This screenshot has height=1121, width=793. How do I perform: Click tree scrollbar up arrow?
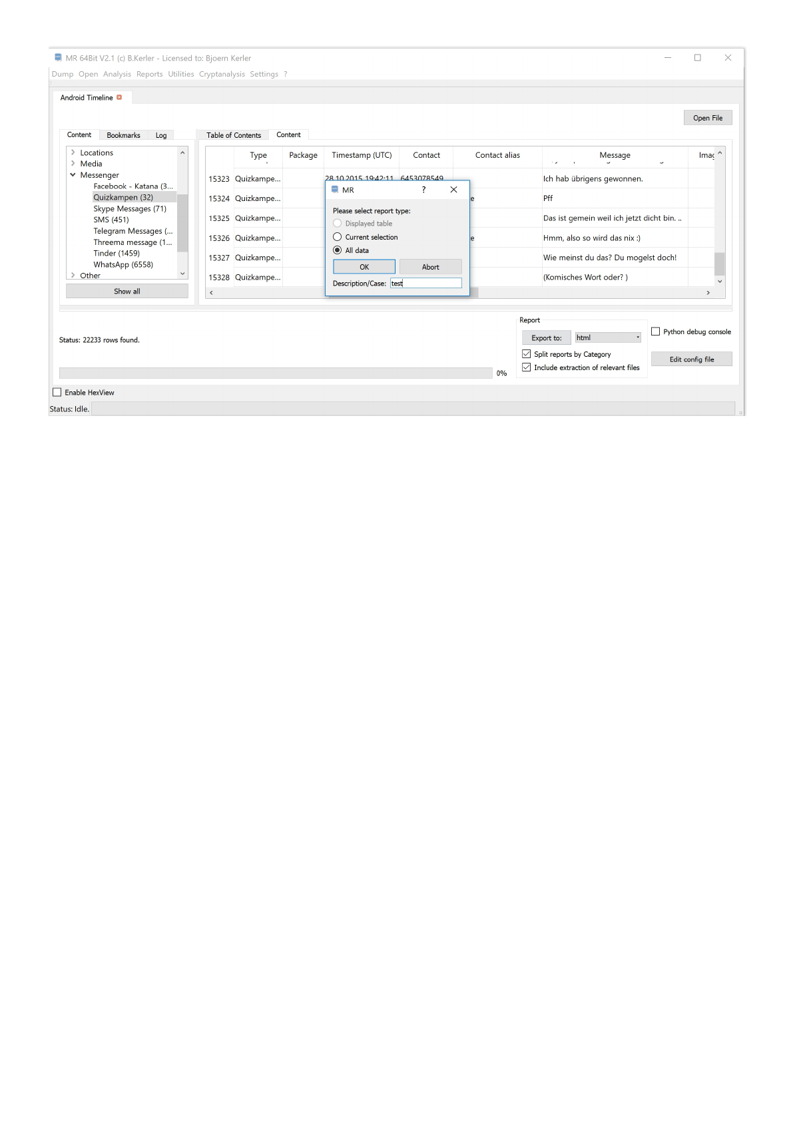182,152
